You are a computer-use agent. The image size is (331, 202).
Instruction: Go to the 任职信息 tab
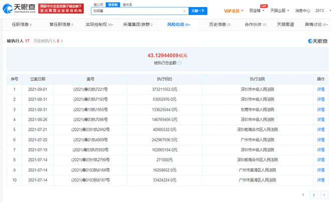[22, 25]
